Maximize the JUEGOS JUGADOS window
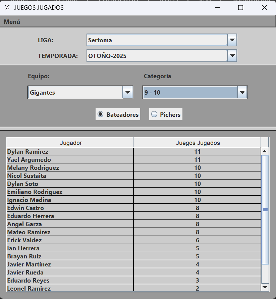The image size is (276, 299). coord(240,8)
